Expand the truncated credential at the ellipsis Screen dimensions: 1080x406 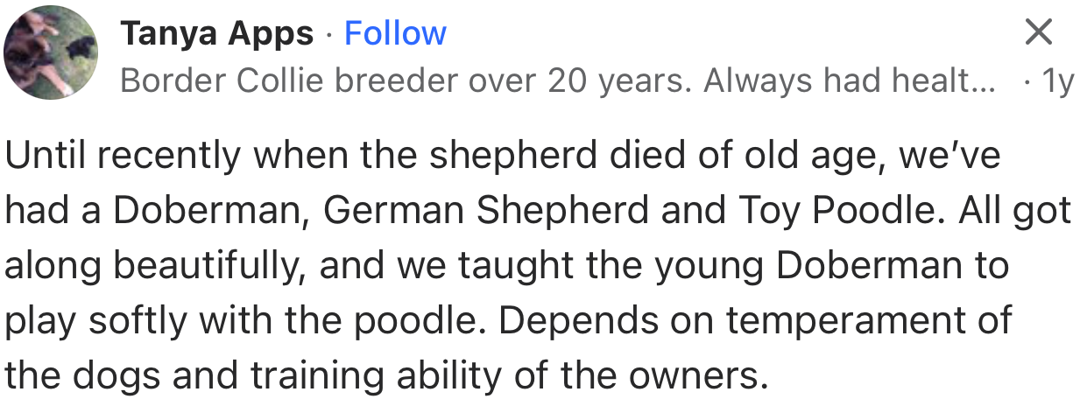pos(985,81)
